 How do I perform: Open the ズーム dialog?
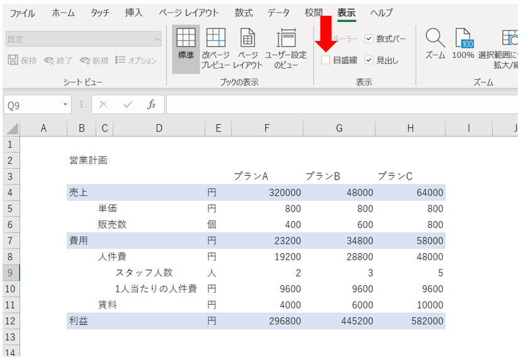point(435,44)
